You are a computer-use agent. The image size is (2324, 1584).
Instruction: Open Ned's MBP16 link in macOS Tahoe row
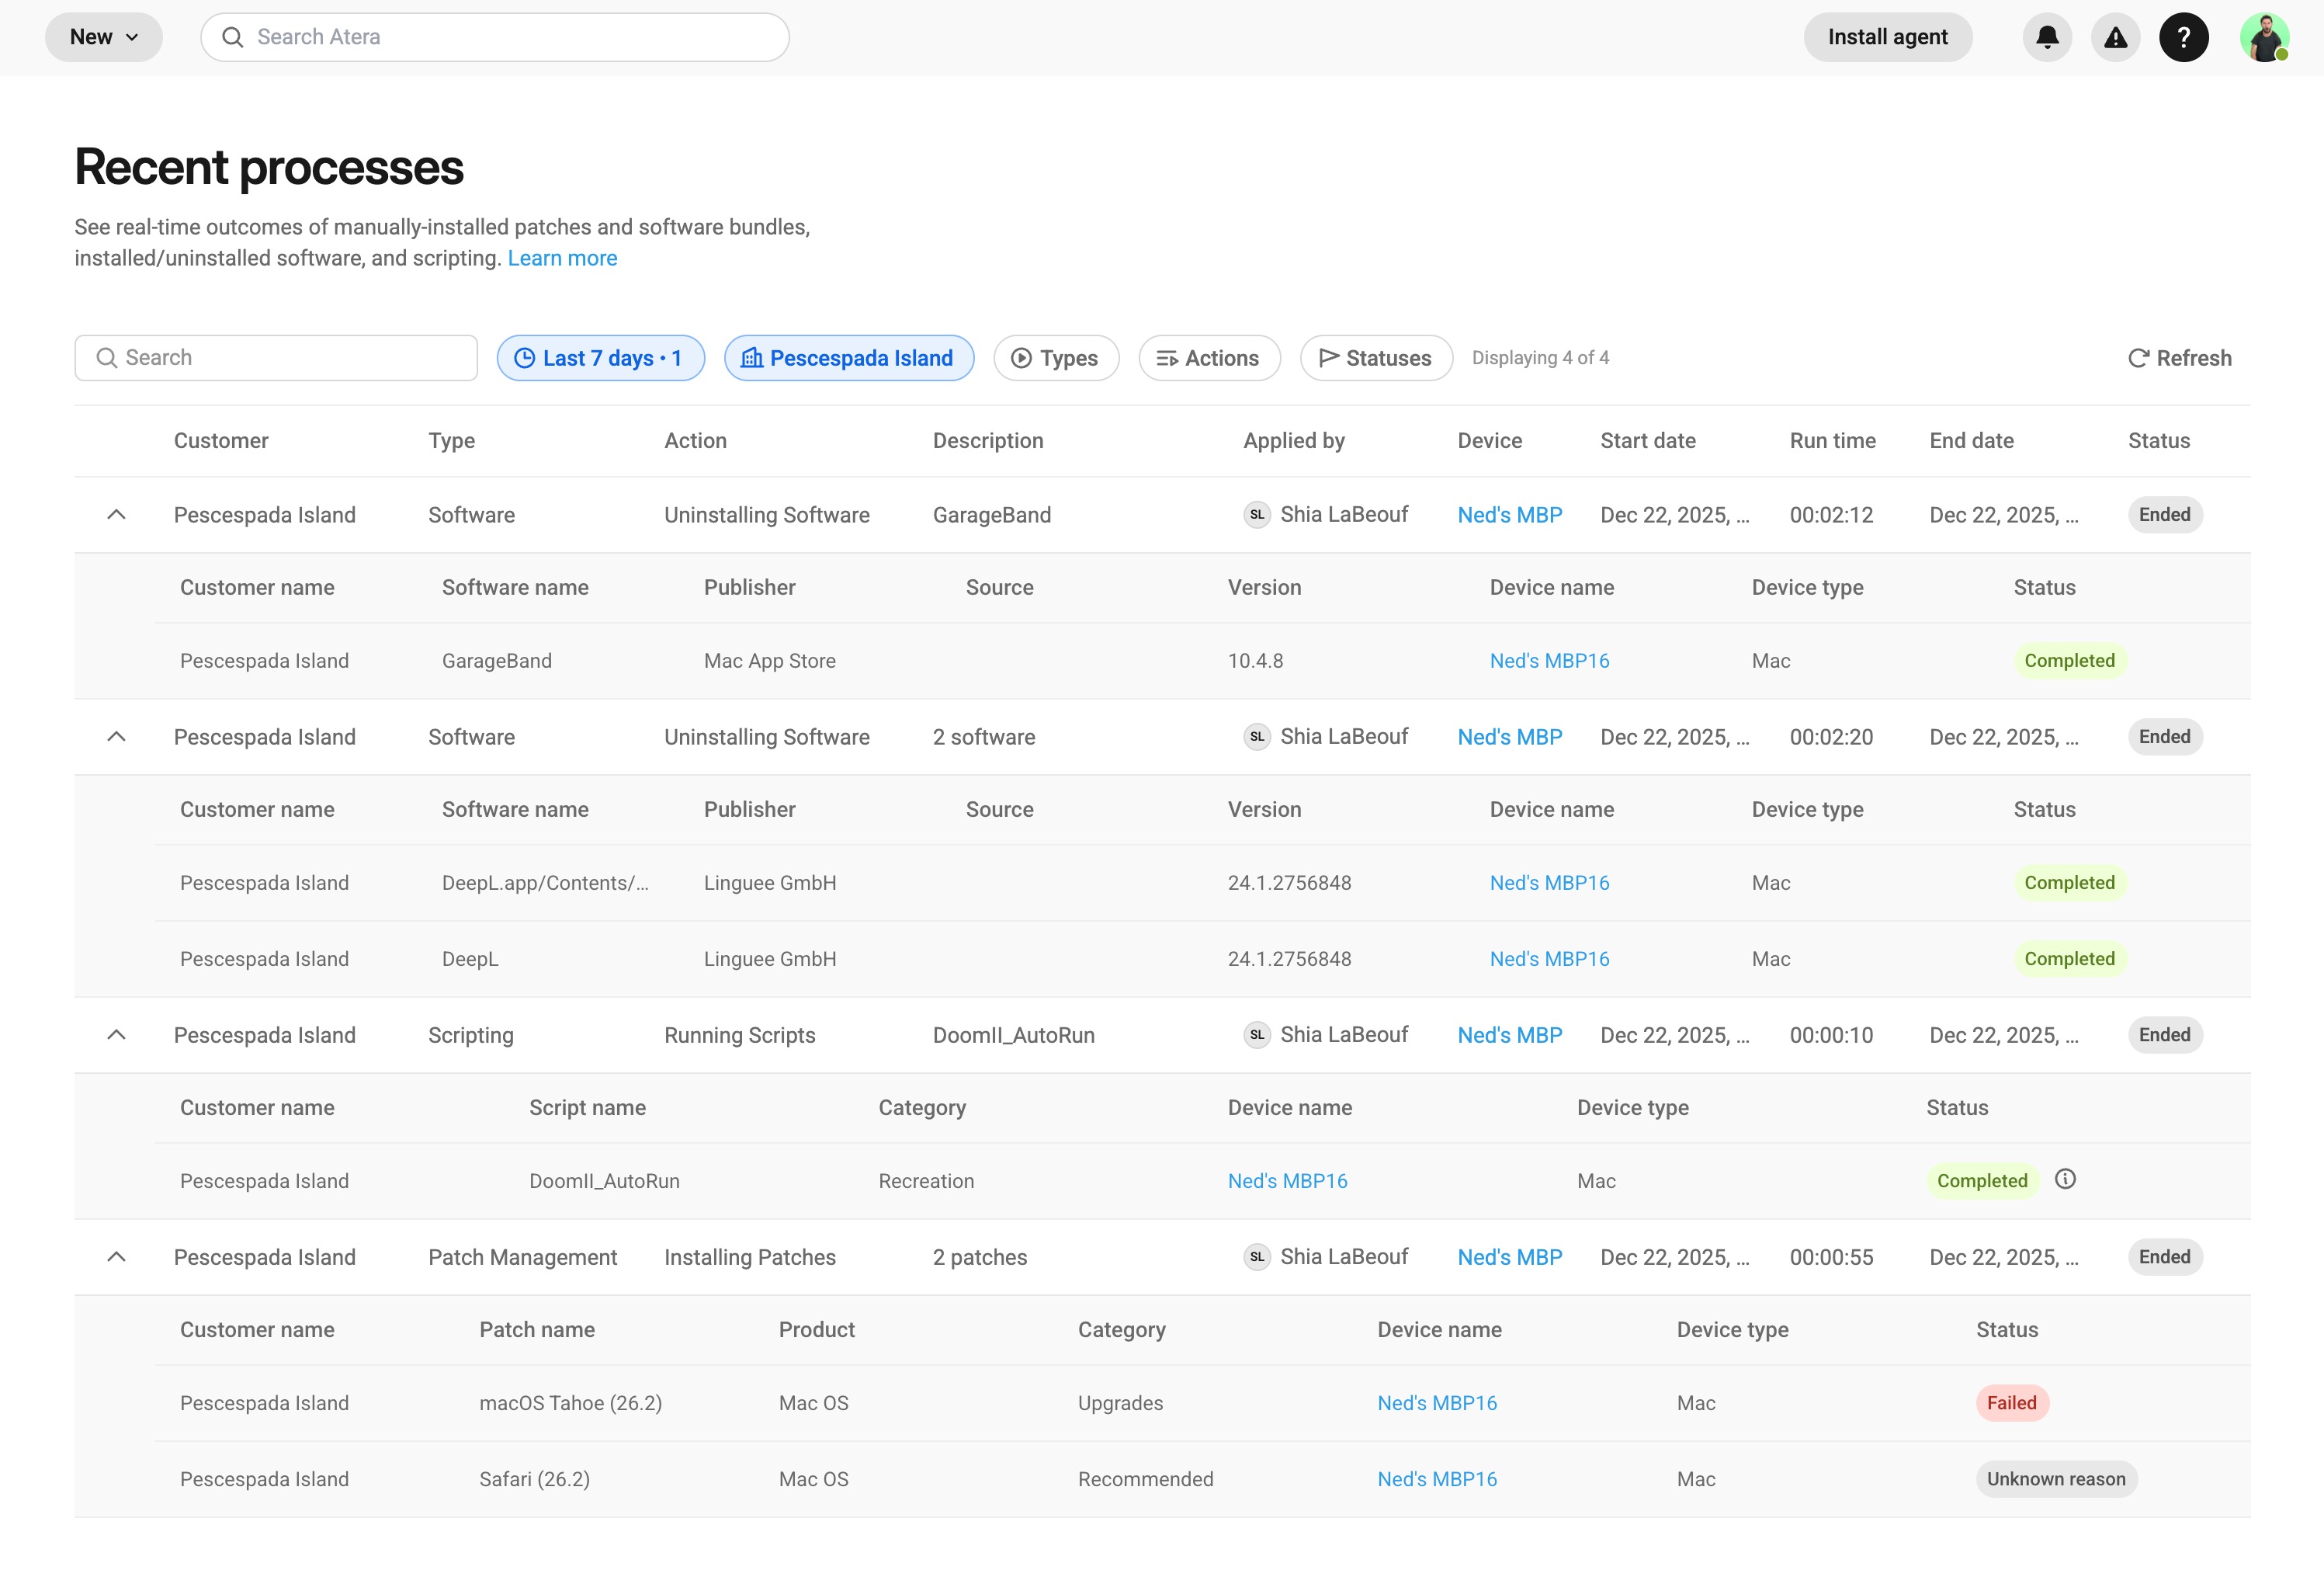1437,1403
